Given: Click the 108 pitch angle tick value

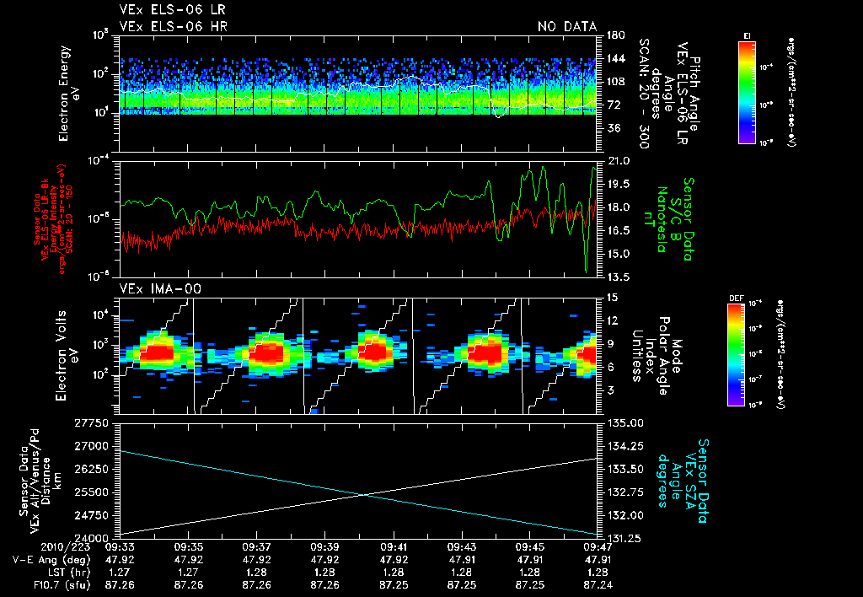Looking at the screenshot, I should pos(616,82).
